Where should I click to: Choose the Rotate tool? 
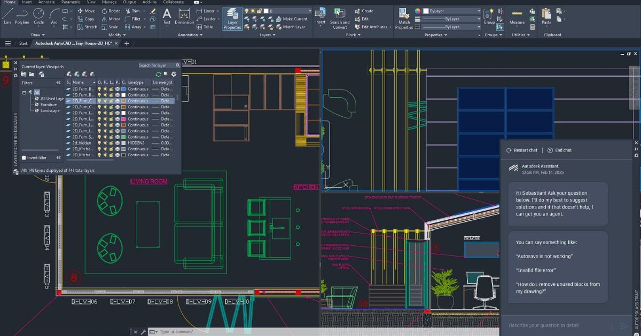(x=111, y=11)
